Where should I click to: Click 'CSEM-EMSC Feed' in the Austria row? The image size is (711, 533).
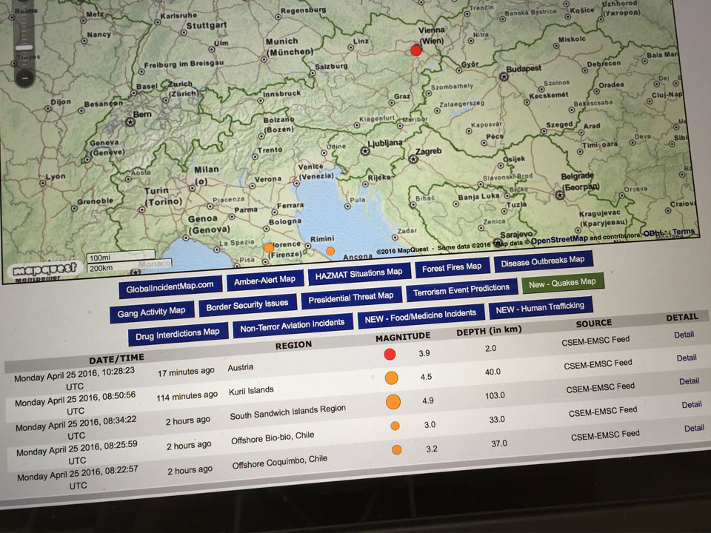[x=595, y=341]
